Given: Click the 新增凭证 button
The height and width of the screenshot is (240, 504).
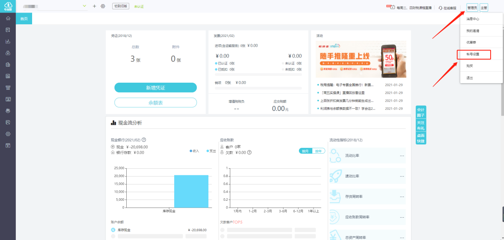Looking at the screenshot, I should [x=156, y=88].
